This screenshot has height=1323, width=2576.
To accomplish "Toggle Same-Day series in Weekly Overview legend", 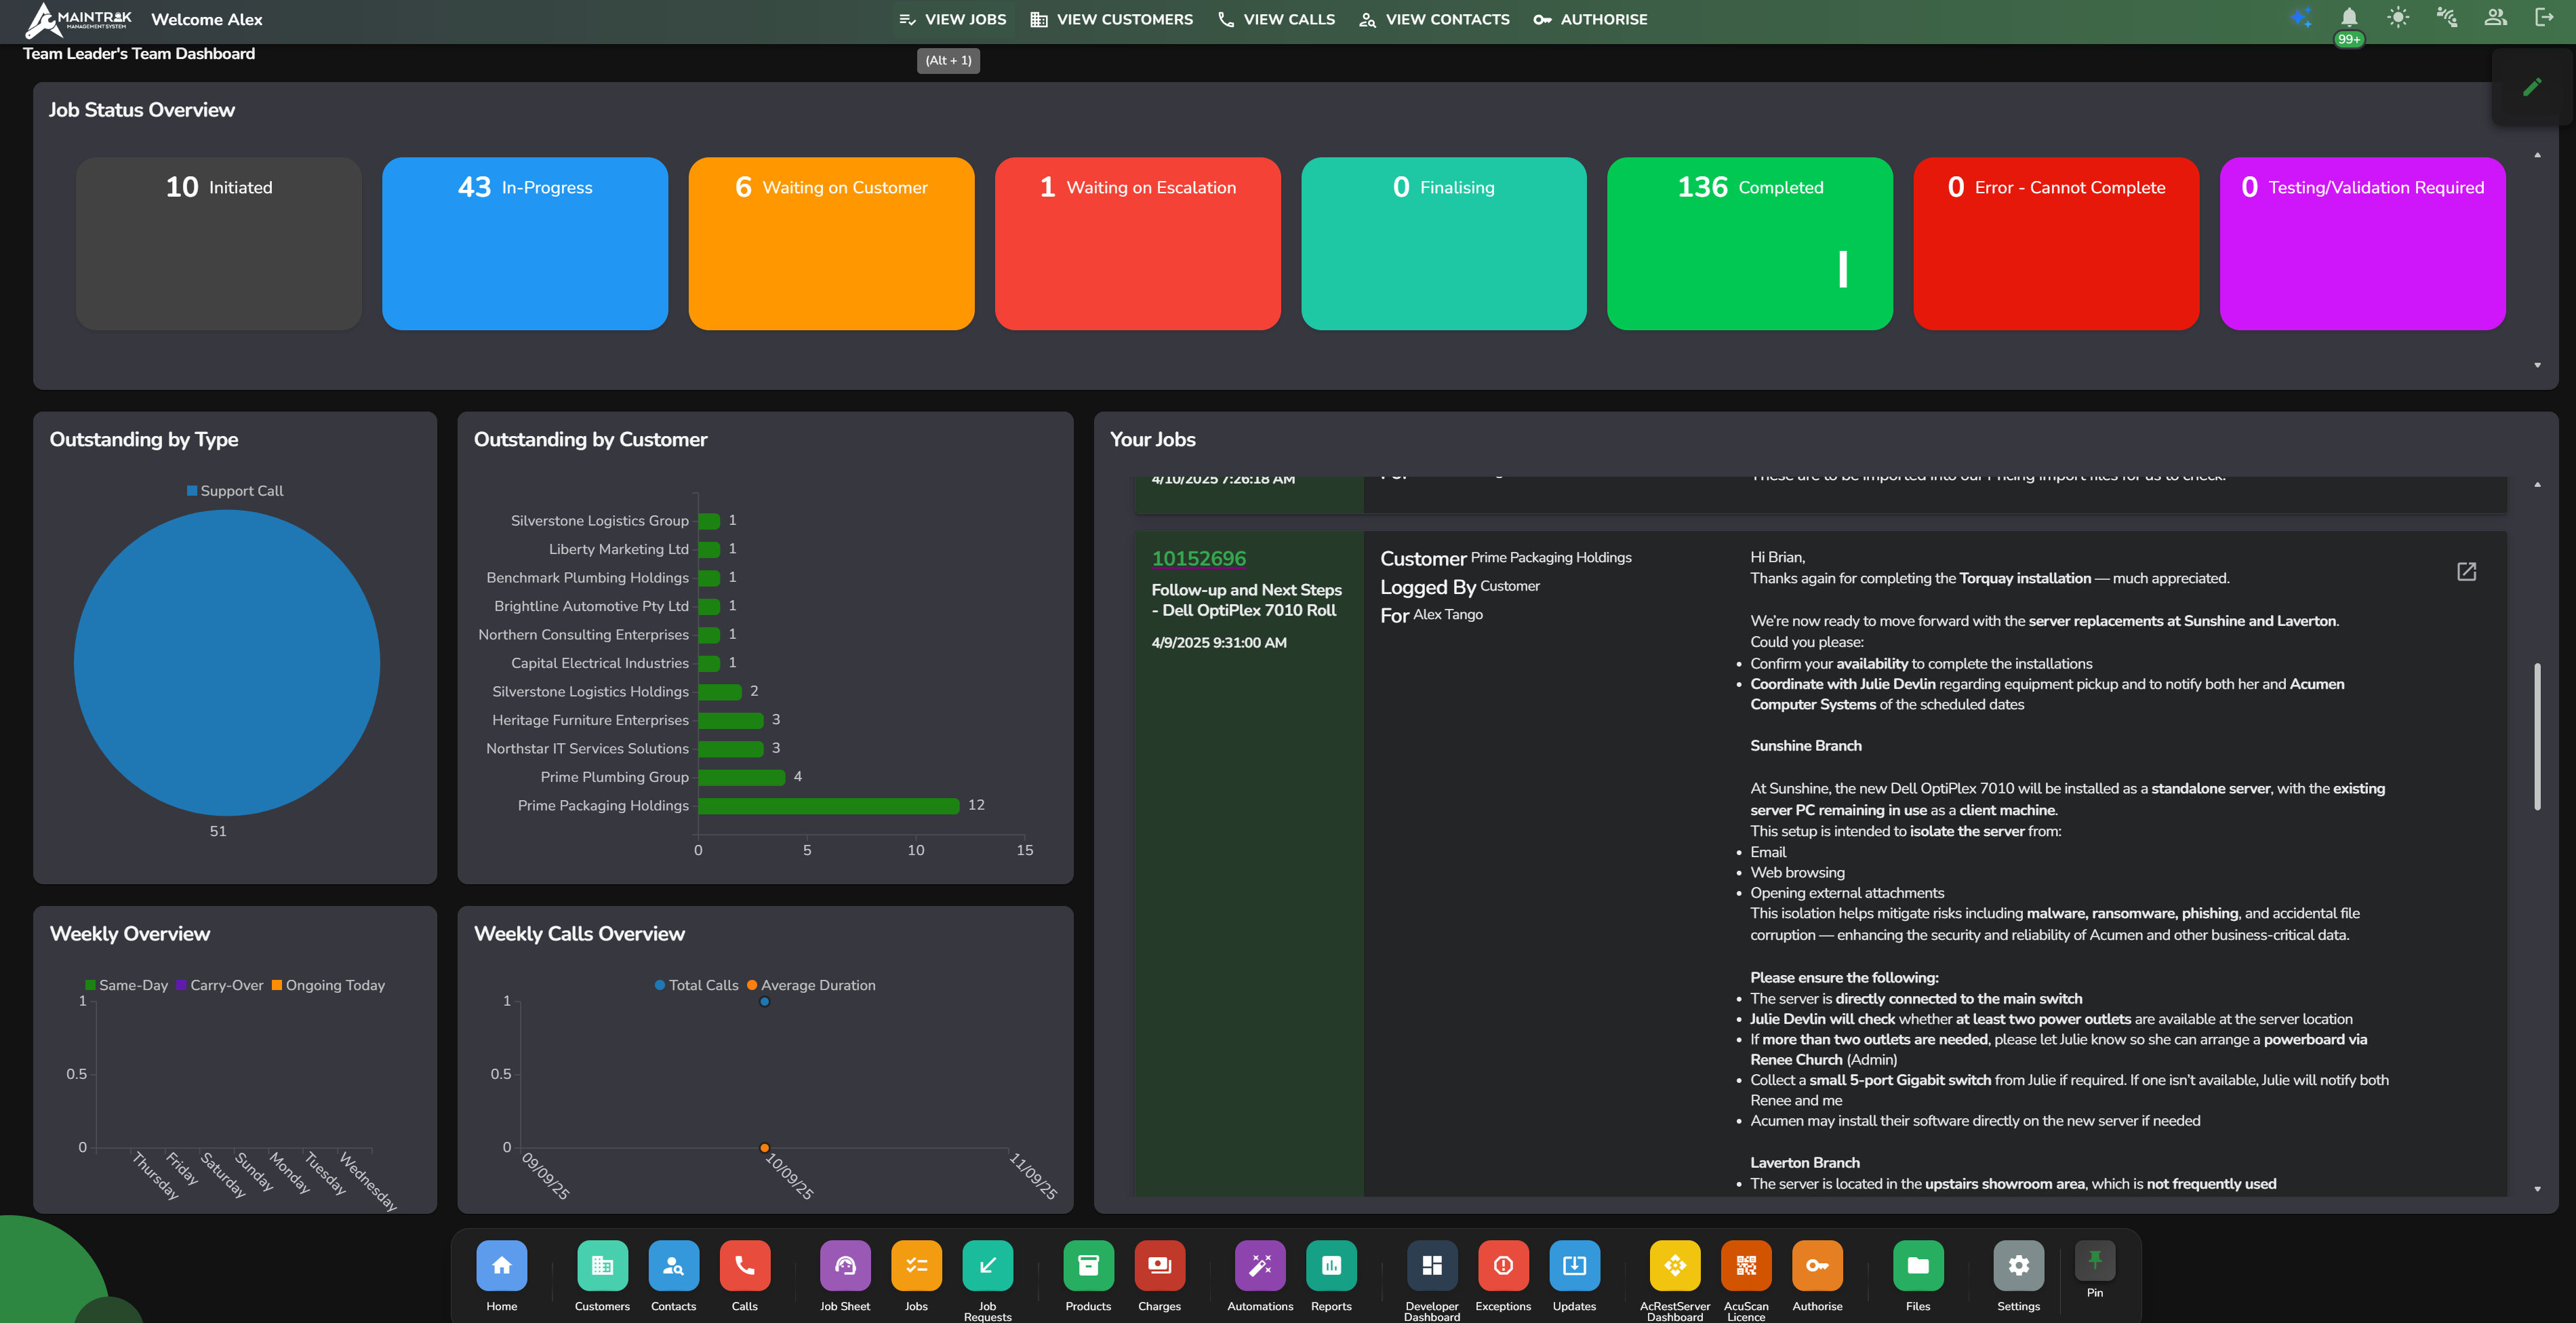I will click(126, 985).
